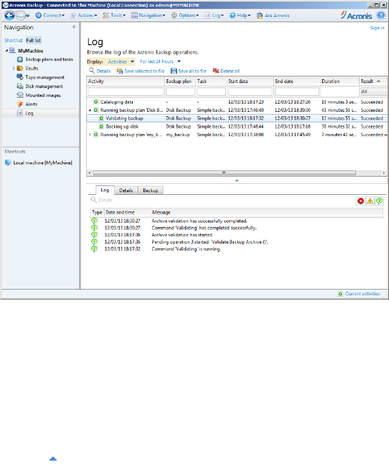This screenshot has height=465, width=389.
Task: Sort by Date and time column
Action: [127, 213]
